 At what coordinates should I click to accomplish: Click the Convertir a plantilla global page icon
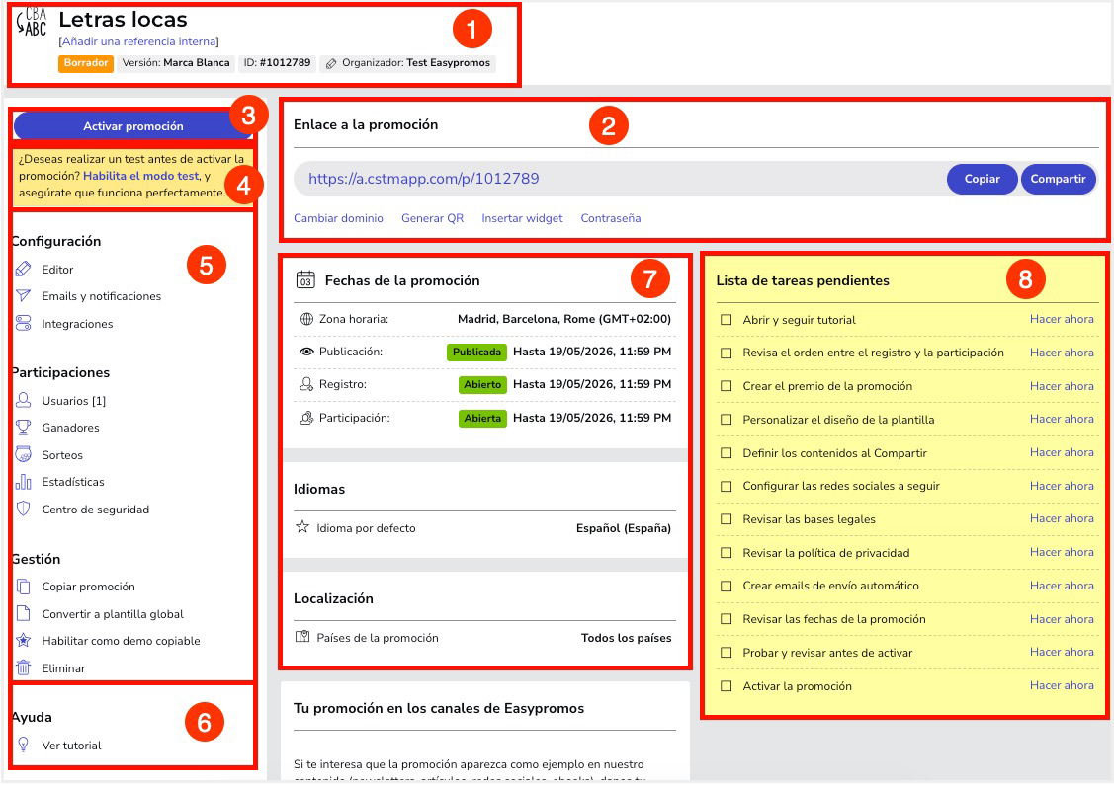[x=24, y=613]
